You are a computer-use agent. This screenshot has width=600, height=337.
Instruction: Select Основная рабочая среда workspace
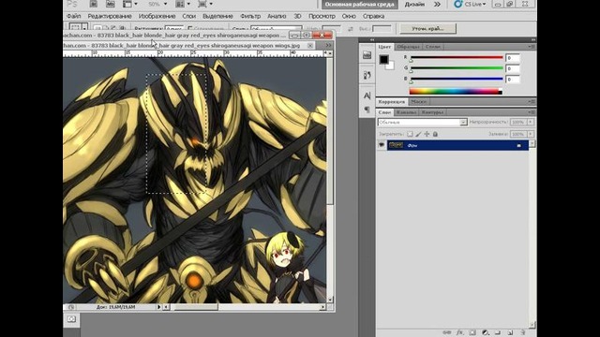coord(359,4)
